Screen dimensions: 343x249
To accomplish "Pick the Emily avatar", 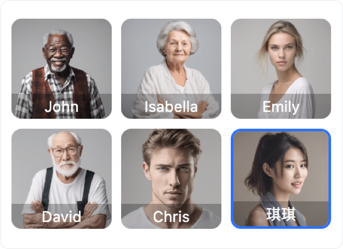I will pyautogui.click(x=281, y=68).
